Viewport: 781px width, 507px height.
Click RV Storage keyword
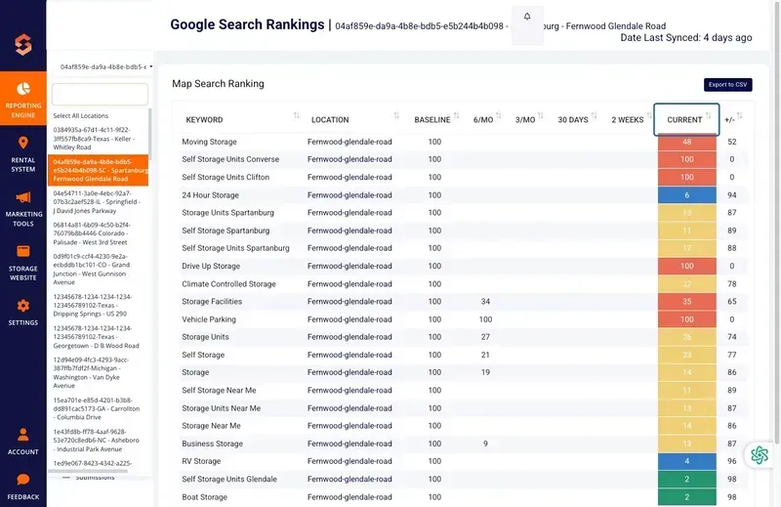pos(201,461)
